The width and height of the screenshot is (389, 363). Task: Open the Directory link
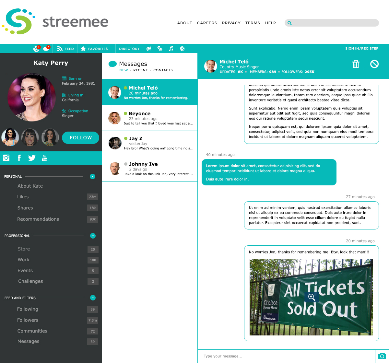pyautogui.click(x=129, y=49)
